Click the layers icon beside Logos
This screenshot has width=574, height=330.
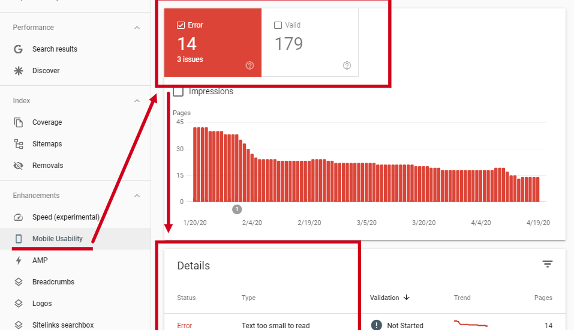pos(19,303)
